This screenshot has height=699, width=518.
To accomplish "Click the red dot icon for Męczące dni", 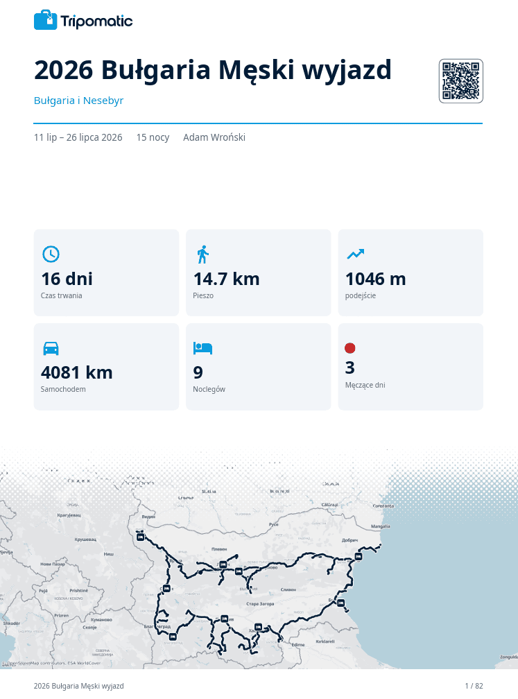I will click(350, 348).
